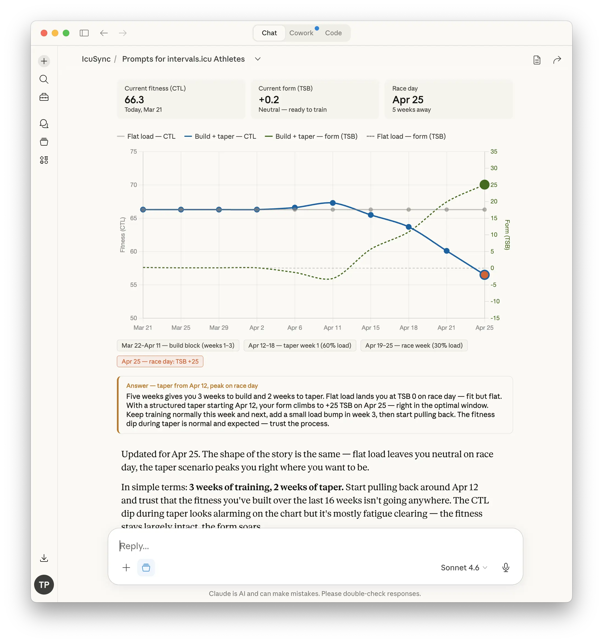
Task: Click the highlighted project icon in reply box
Action: (146, 567)
